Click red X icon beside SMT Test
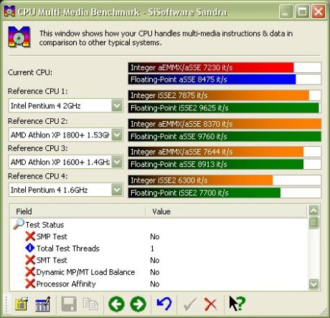The height and width of the screenshot is (318, 330). tap(30, 260)
